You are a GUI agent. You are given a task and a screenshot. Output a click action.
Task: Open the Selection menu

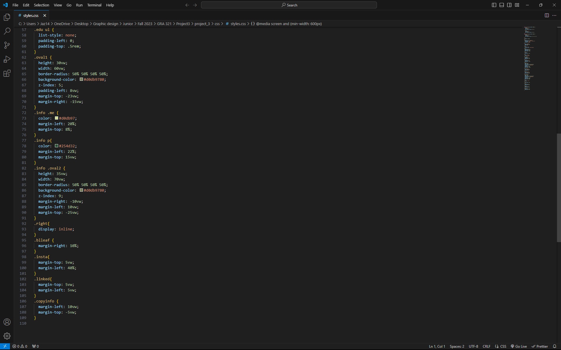(x=41, y=5)
